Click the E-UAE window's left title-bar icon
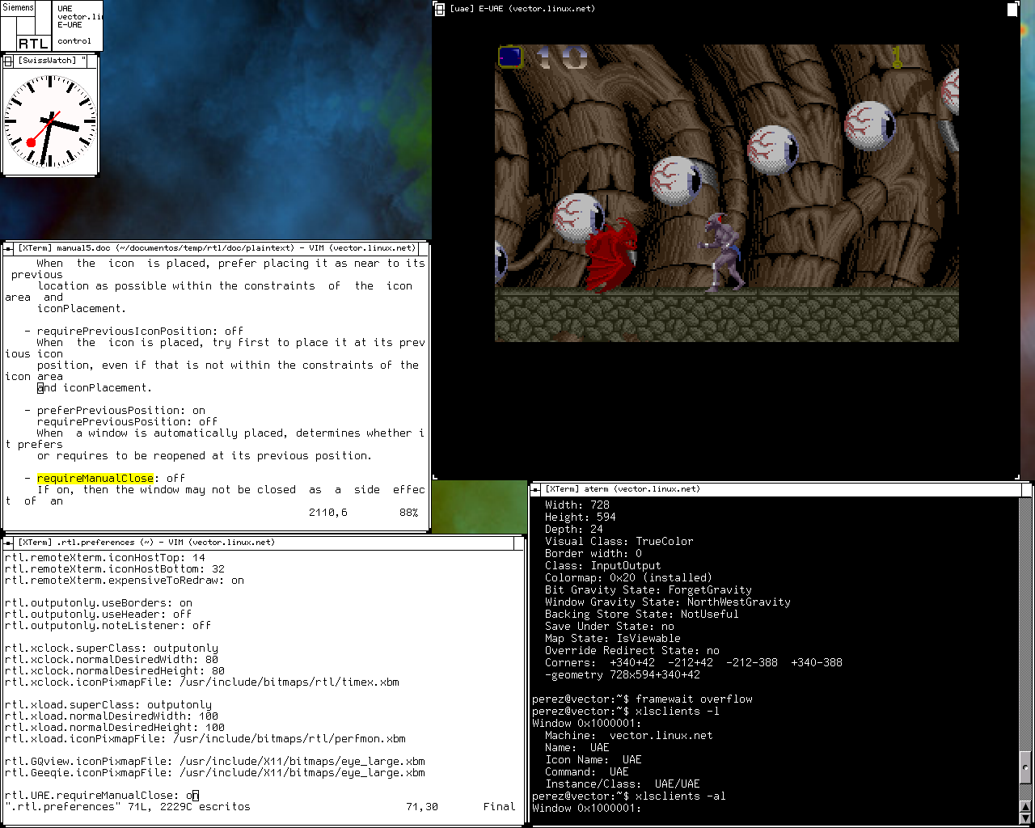The image size is (1035, 828). pos(439,9)
